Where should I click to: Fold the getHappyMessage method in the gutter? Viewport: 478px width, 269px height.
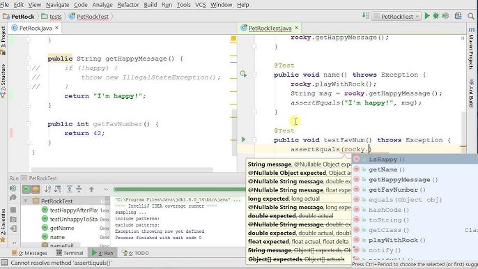[28, 59]
